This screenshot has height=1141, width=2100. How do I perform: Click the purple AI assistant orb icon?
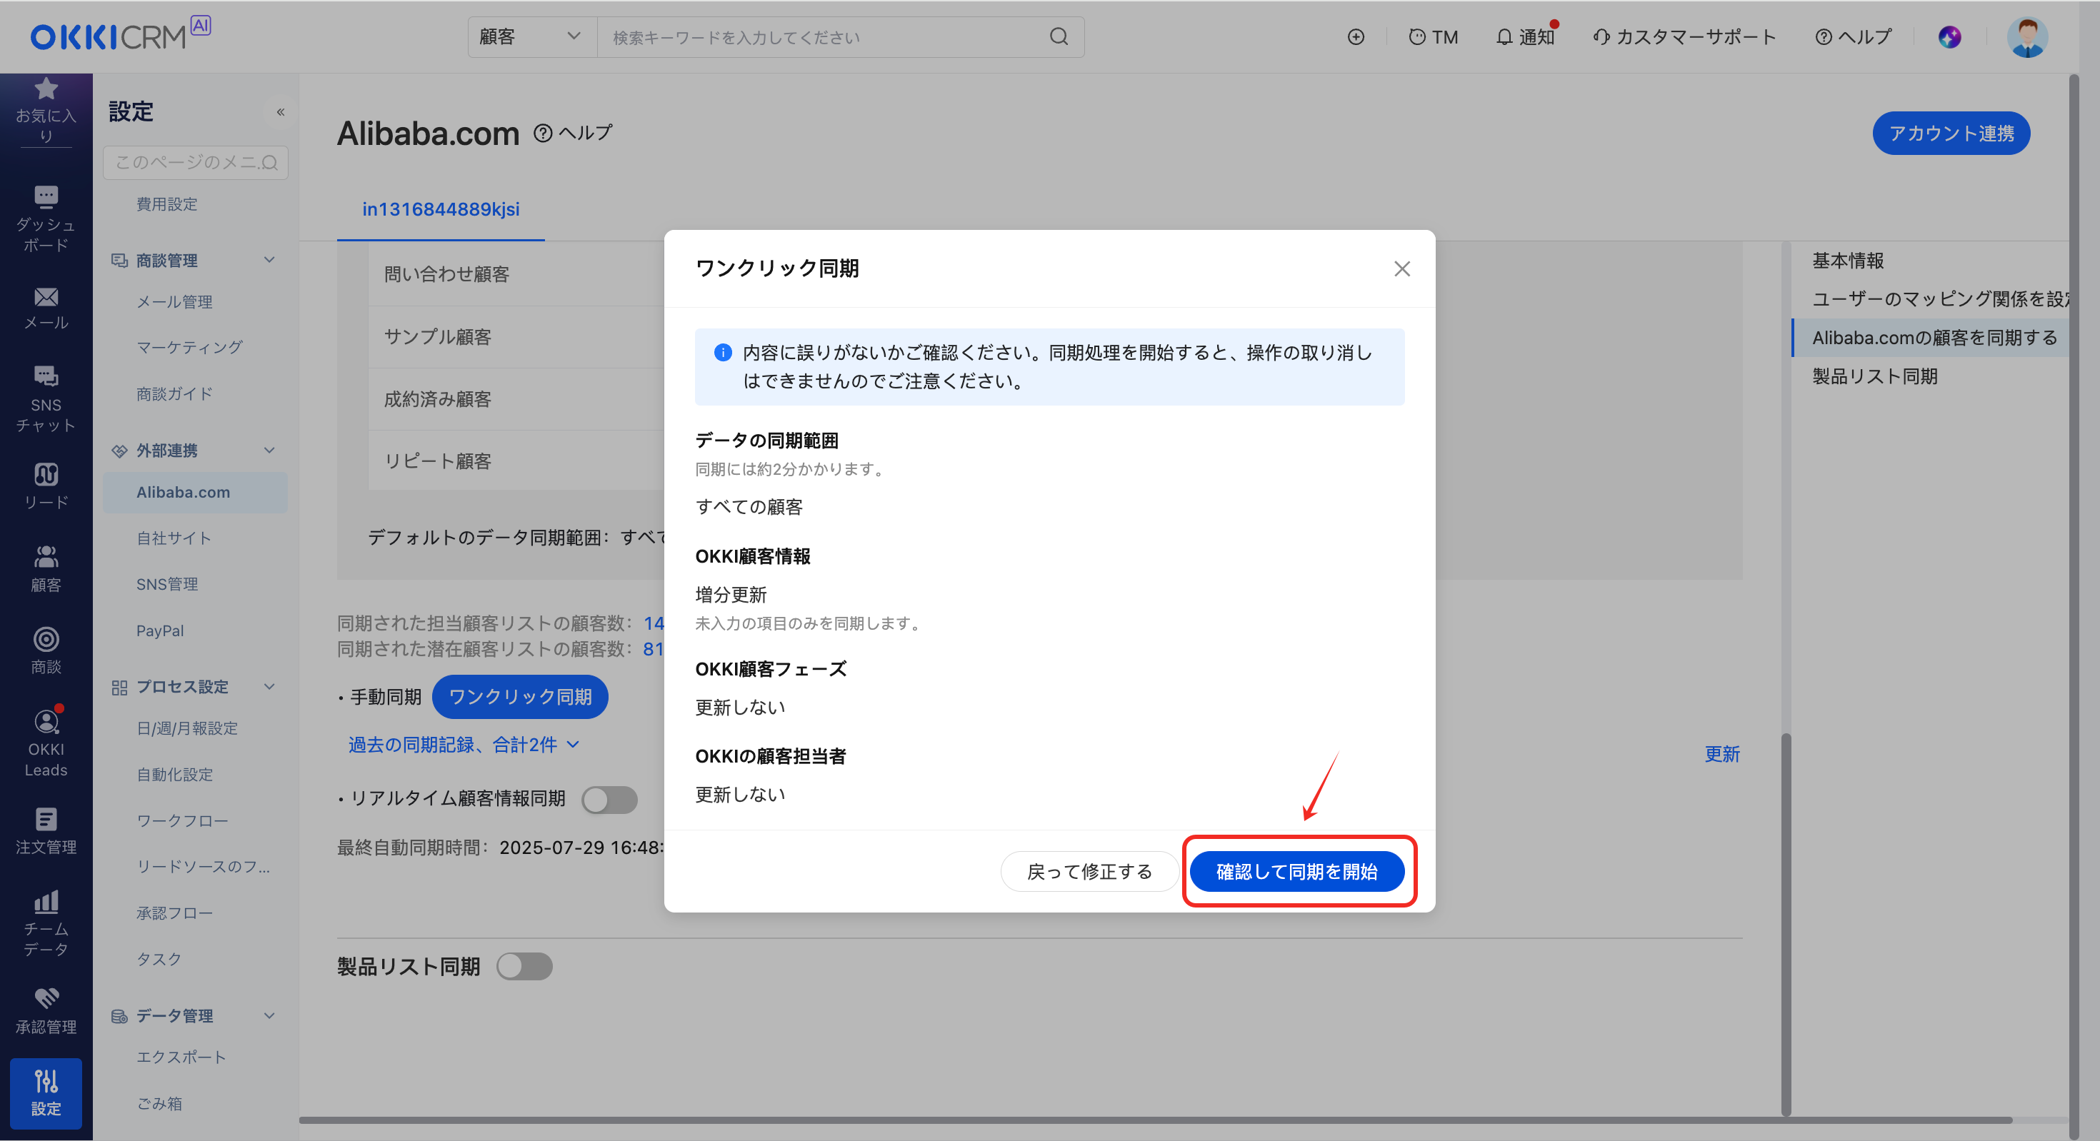(1949, 36)
